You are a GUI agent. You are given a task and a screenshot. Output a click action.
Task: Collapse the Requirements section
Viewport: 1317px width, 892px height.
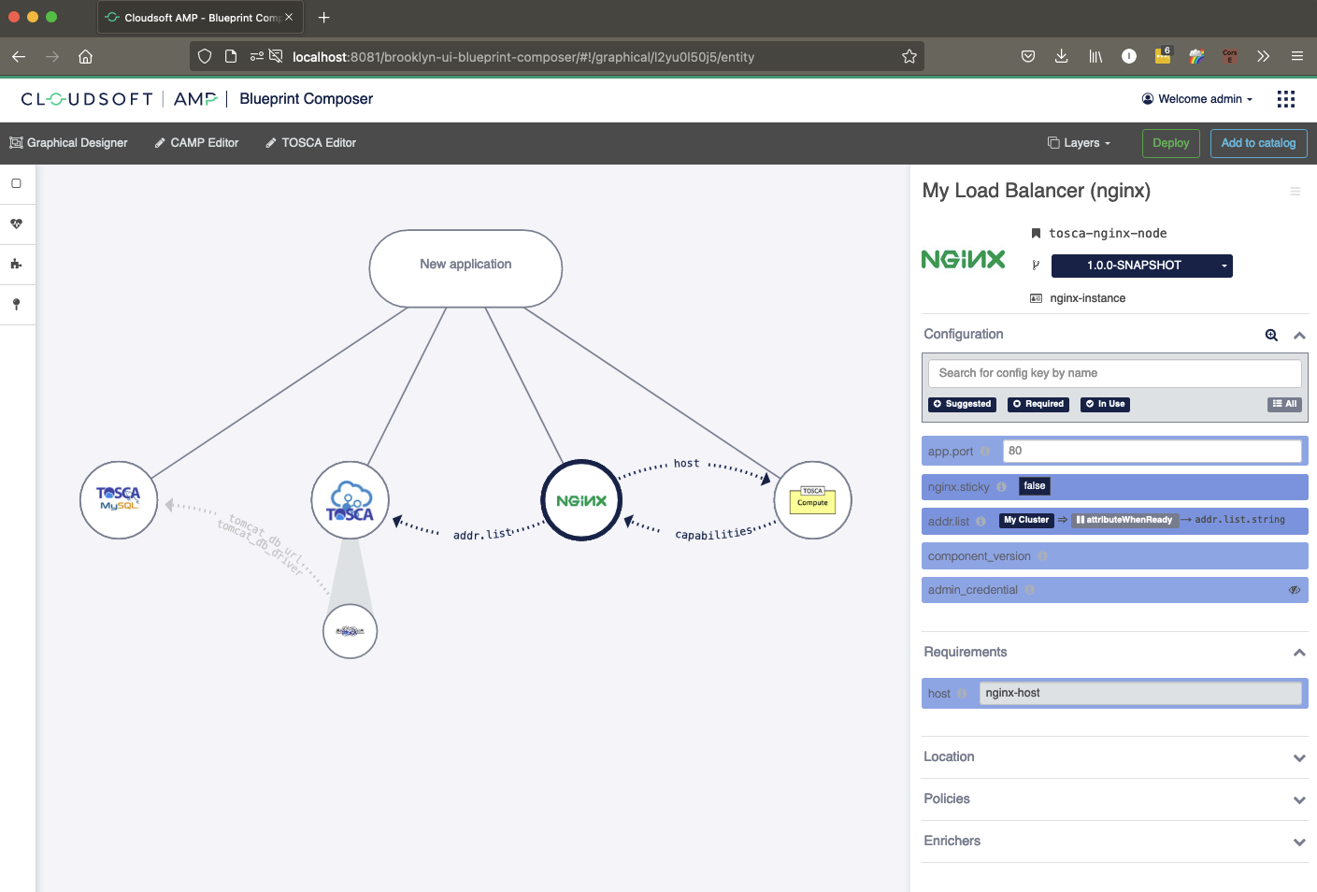click(1299, 653)
